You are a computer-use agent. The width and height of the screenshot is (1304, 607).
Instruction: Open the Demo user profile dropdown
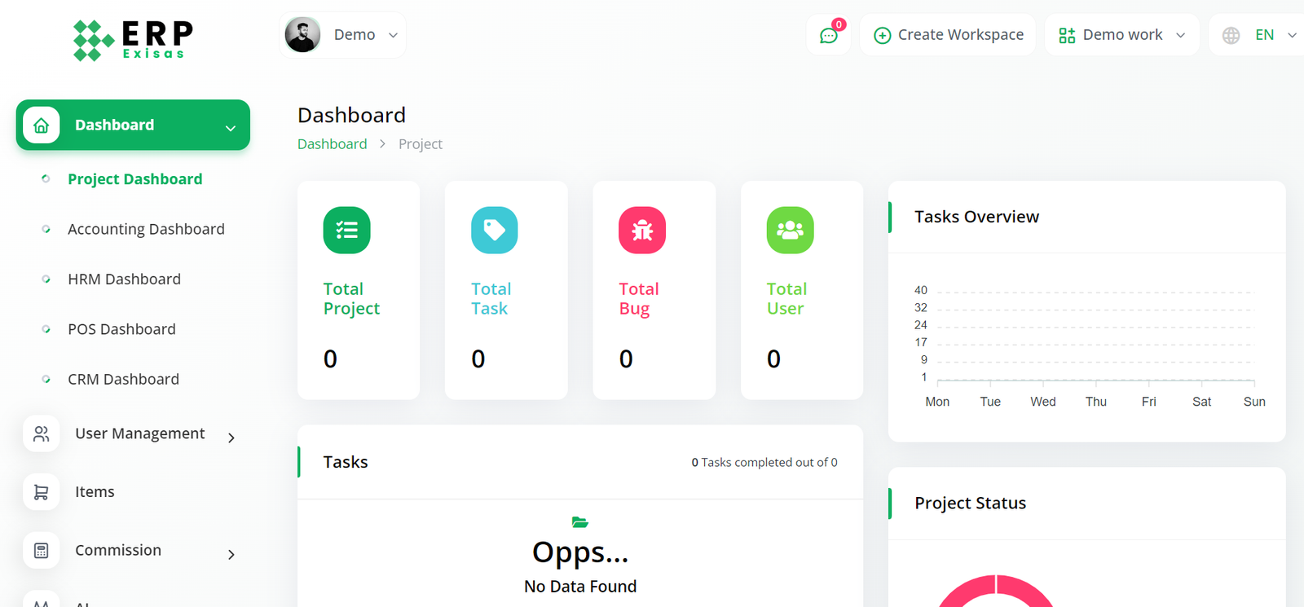[342, 35]
